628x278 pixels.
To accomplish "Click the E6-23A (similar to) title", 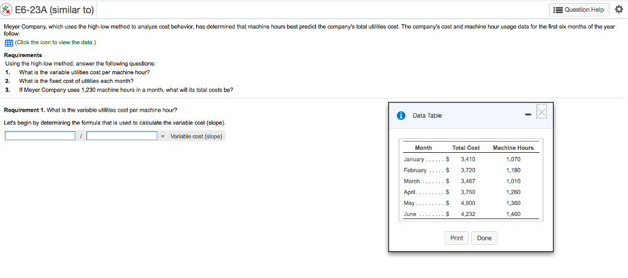I will pos(55,10).
